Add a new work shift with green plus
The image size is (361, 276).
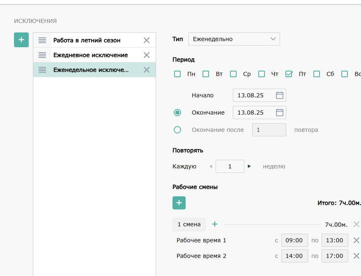(179, 203)
